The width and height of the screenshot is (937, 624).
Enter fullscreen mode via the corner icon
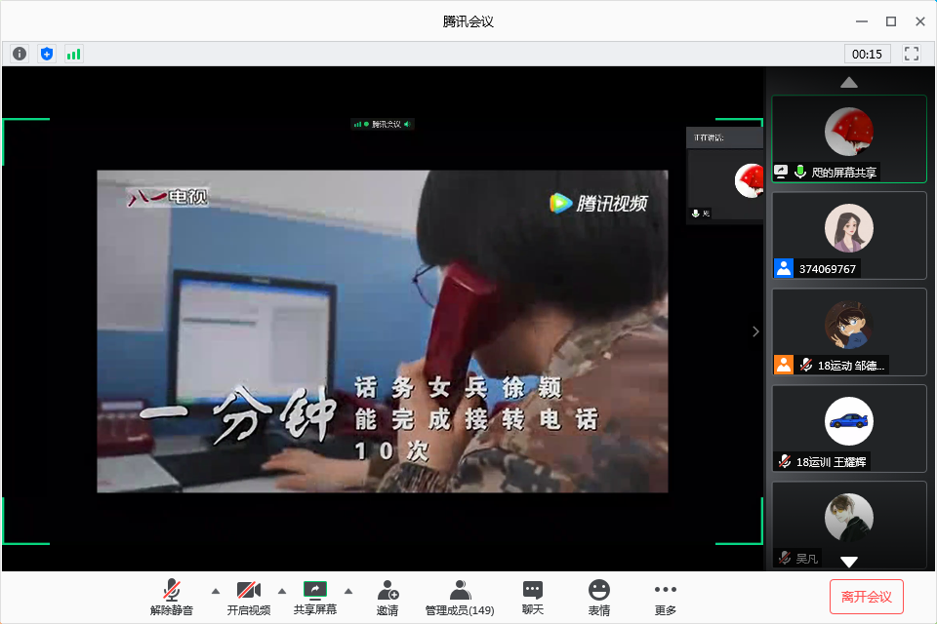tap(912, 54)
